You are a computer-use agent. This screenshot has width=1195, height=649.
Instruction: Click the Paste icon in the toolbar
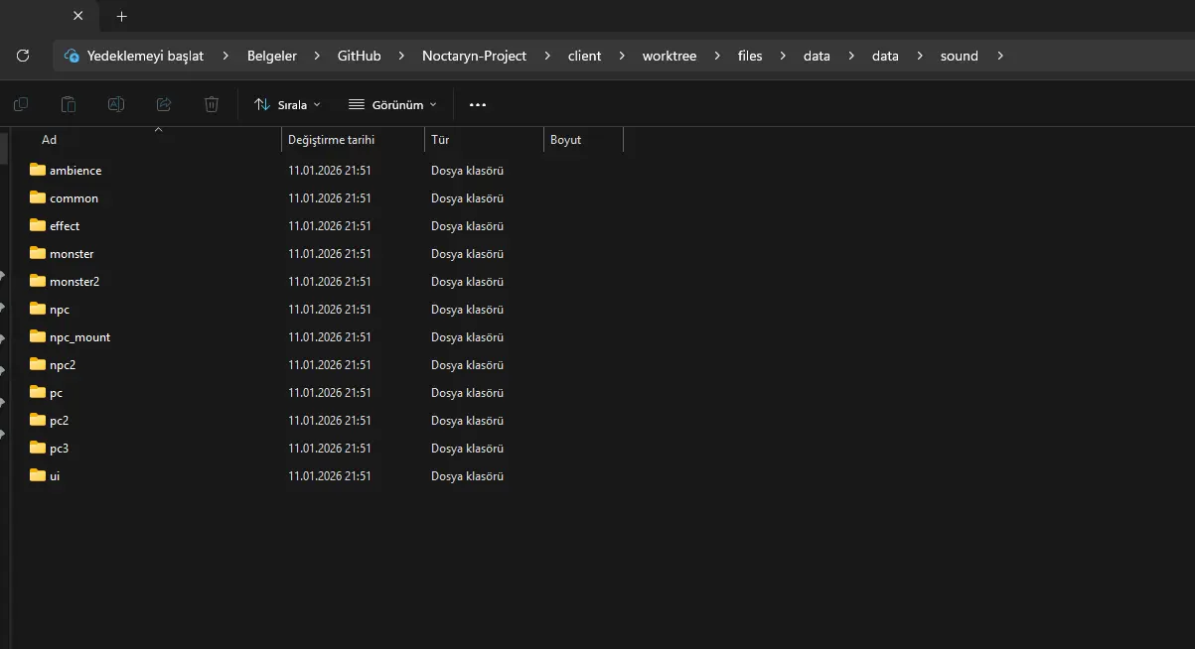pos(69,104)
